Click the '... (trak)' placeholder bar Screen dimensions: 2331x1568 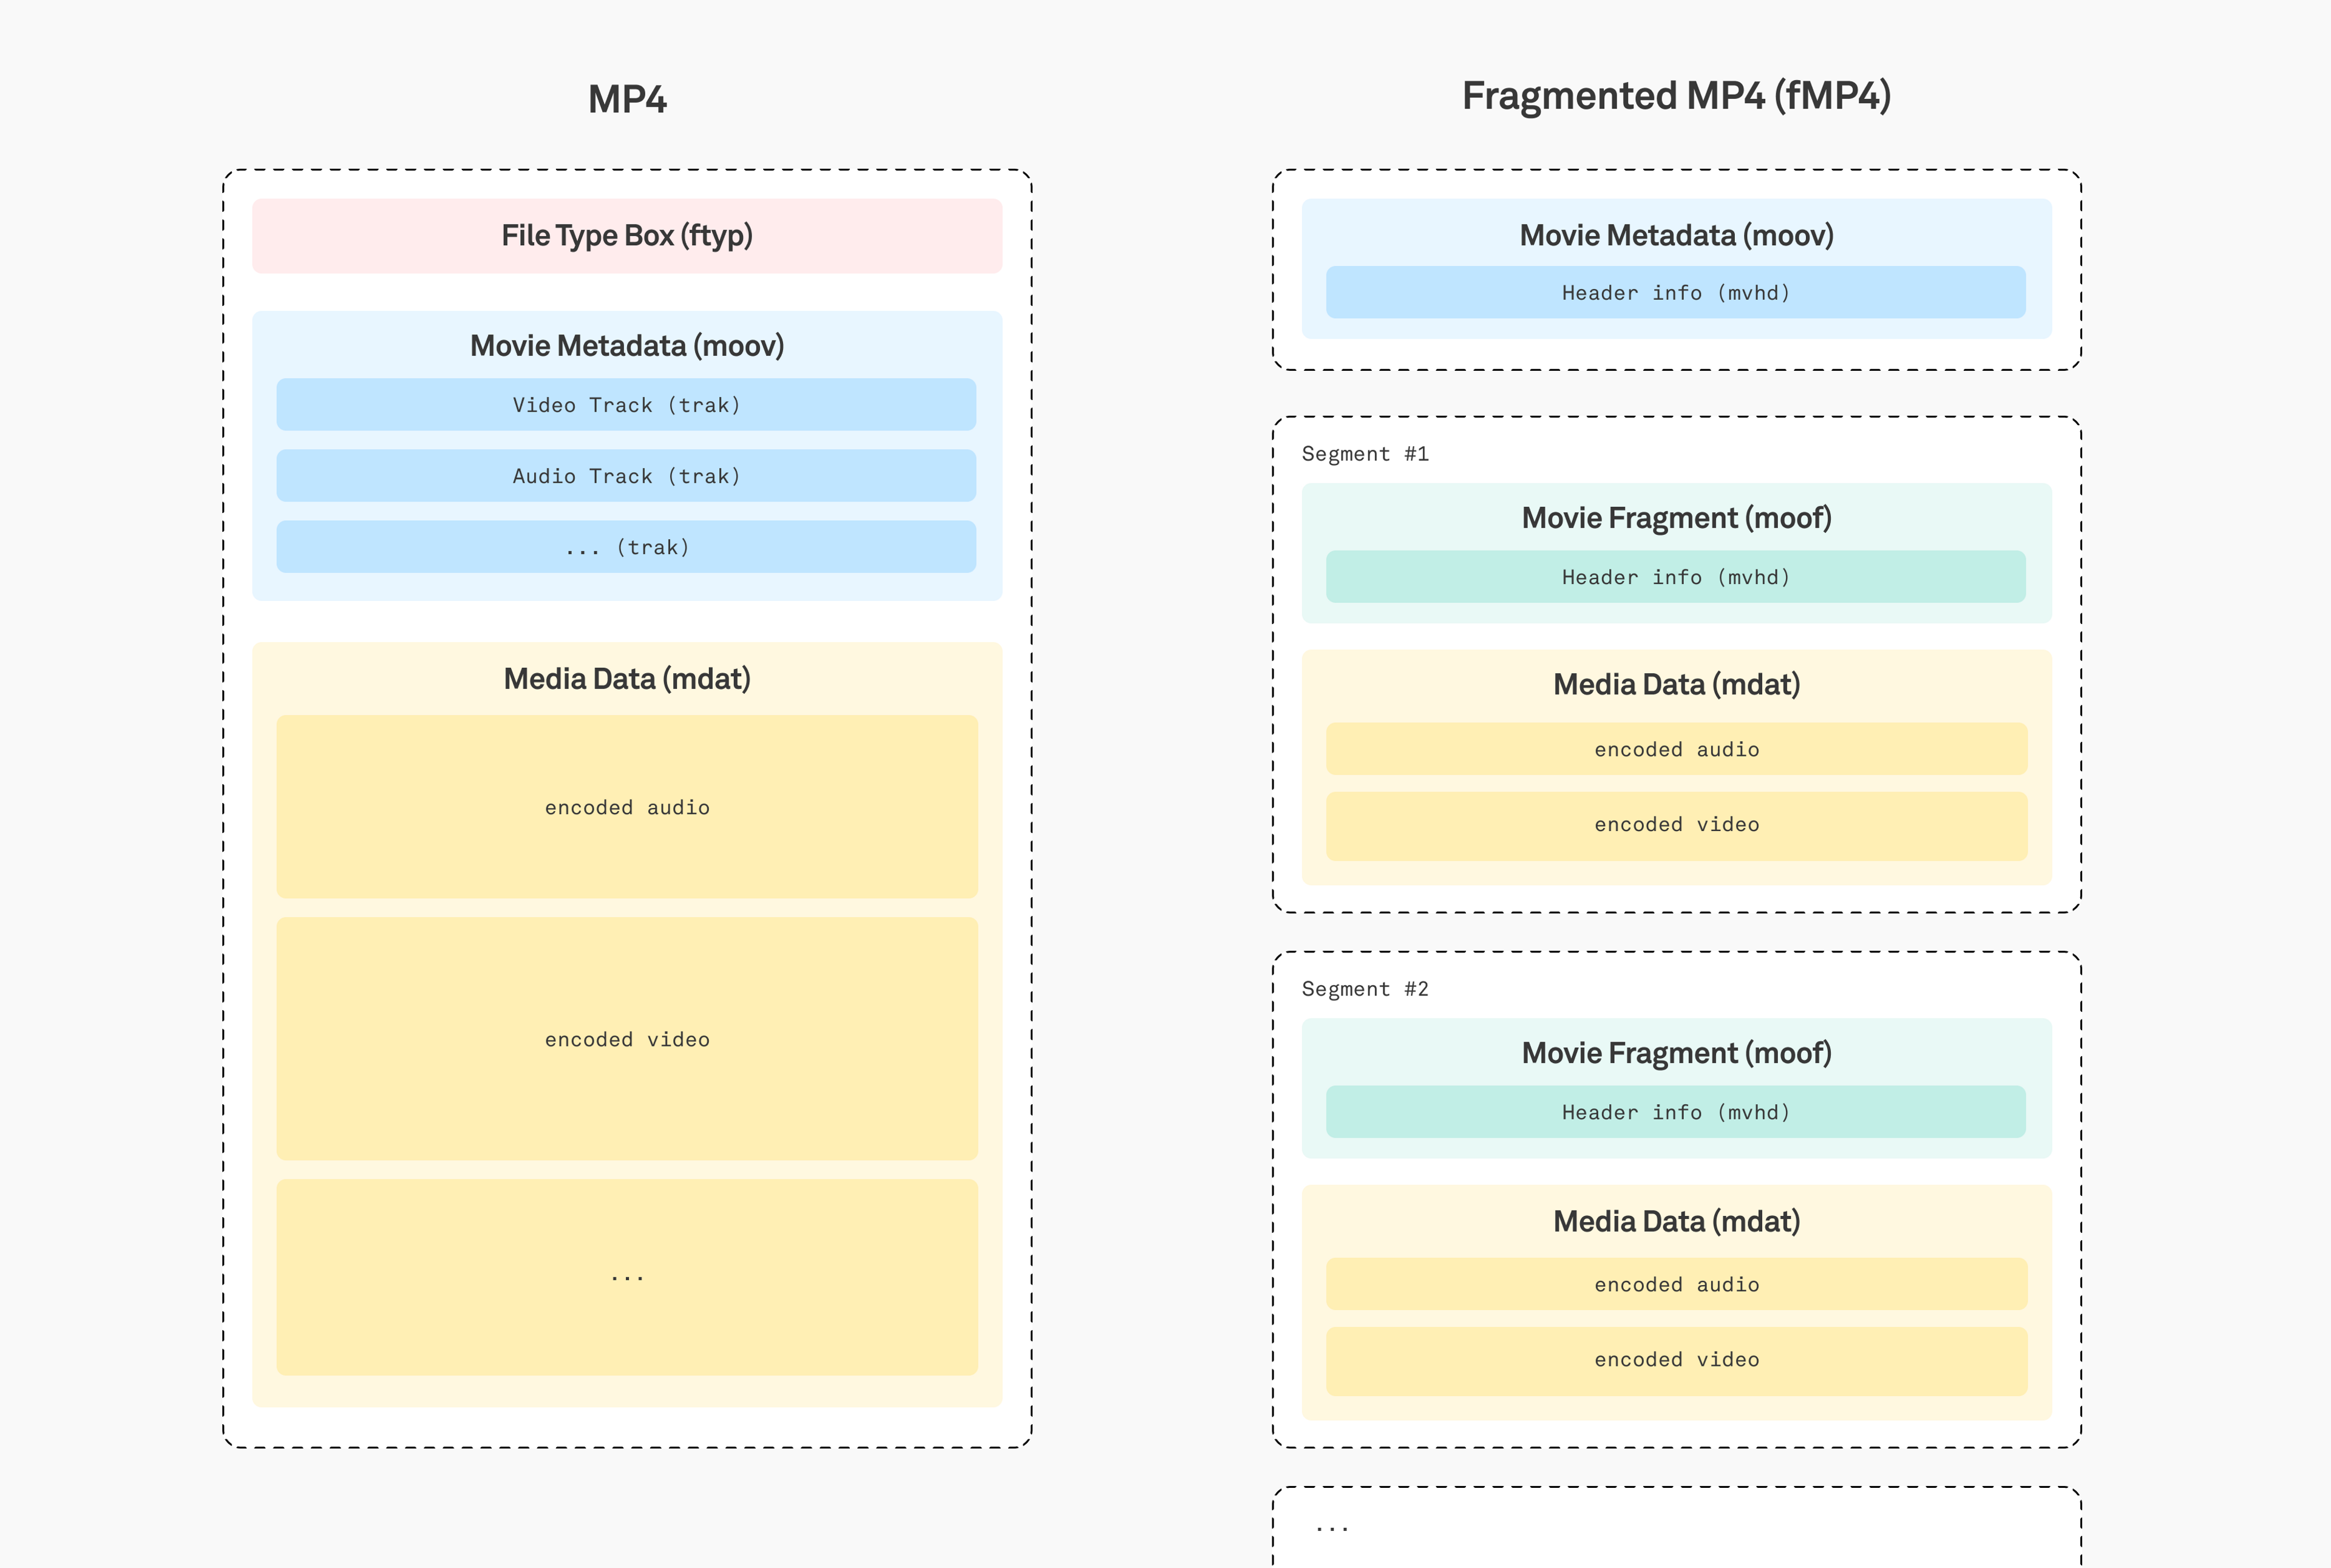(626, 547)
